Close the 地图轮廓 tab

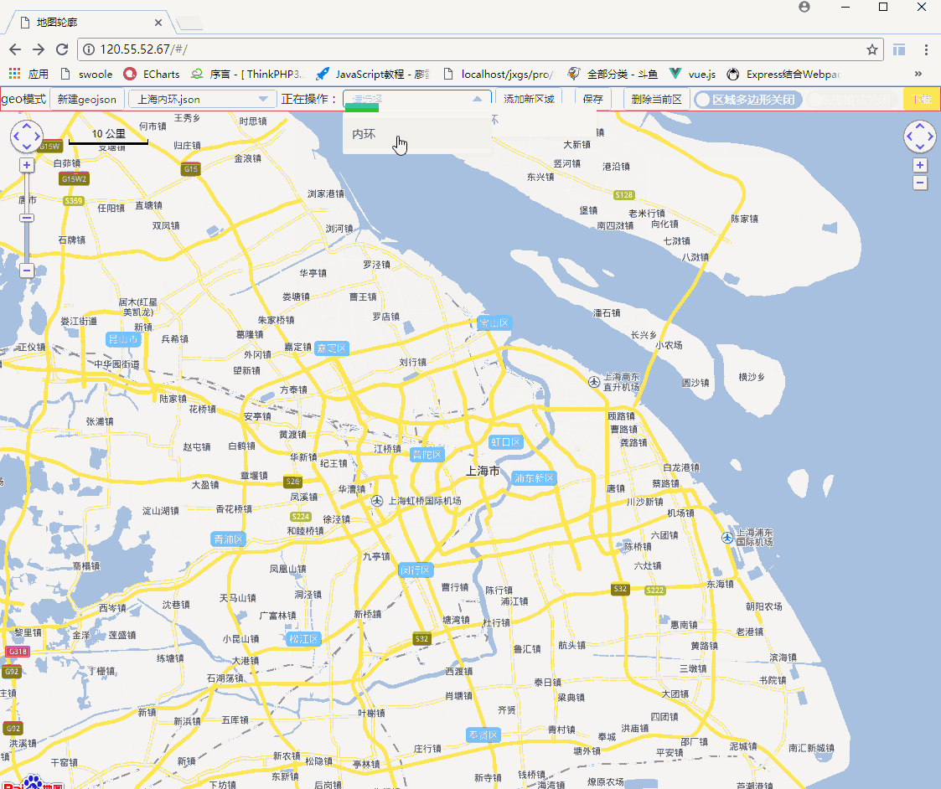[158, 23]
